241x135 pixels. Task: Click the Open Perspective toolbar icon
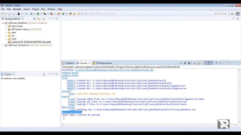pyautogui.click(x=232, y=14)
